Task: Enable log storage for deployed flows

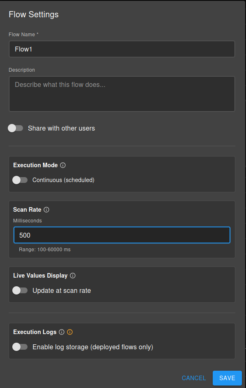Action: 20,347
